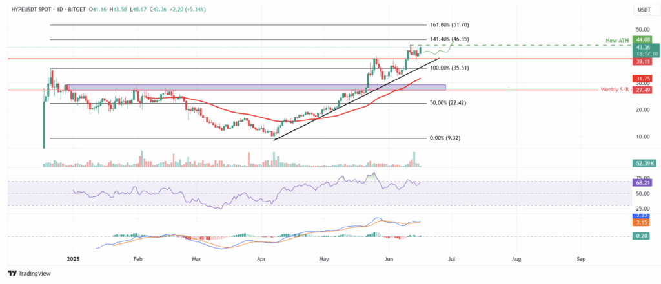The image size is (661, 284).
Task: Click the 10.00 price axis label
Action: pos(642,137)
